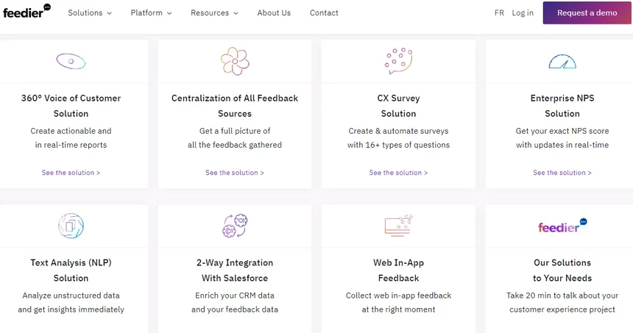Expand the Resources dropdown in navigation
This screenshot has width=633, height=333.
point(214,13)
